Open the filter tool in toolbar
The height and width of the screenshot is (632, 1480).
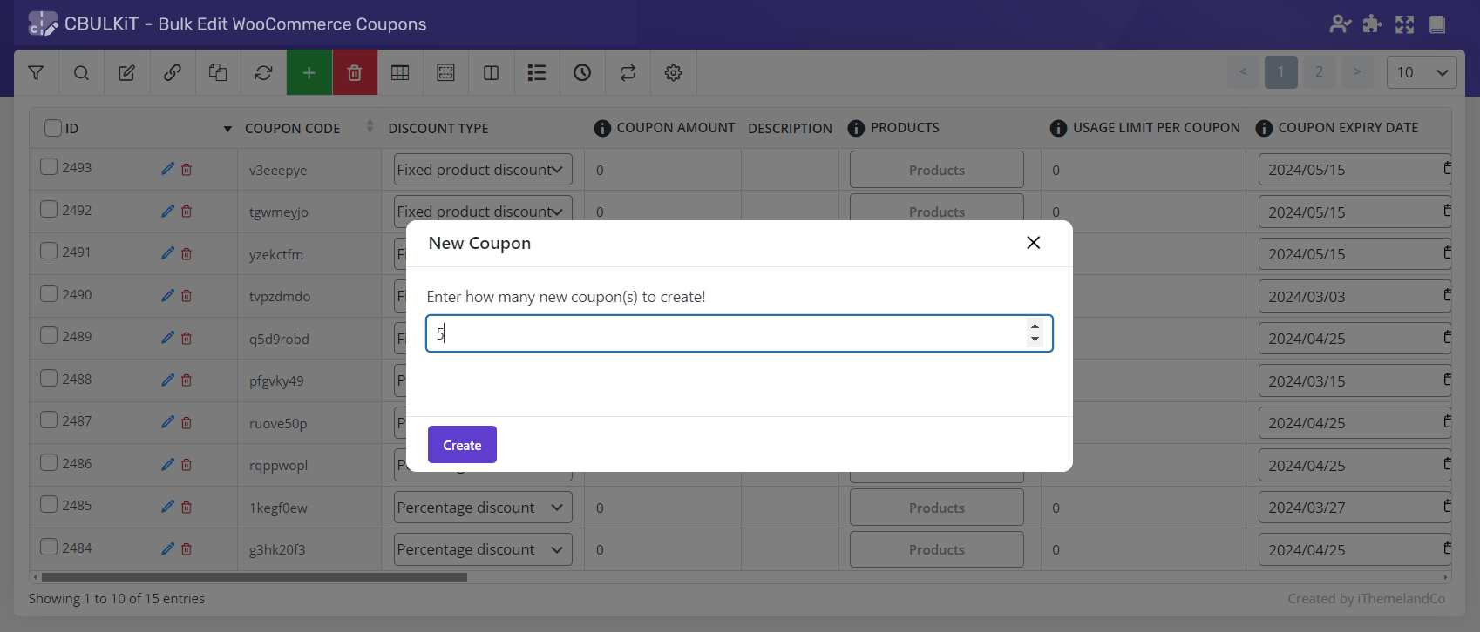36,73
